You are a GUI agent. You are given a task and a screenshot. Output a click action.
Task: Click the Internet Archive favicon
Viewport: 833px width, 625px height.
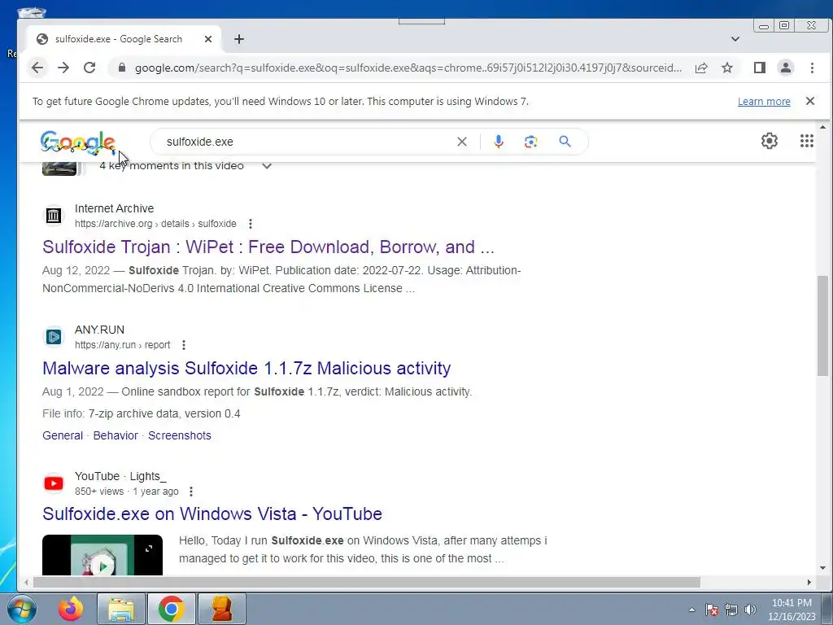[x=53, y=216]
